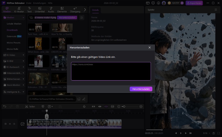
Task: Open download folder icon beside path
Action: [79, 99]
